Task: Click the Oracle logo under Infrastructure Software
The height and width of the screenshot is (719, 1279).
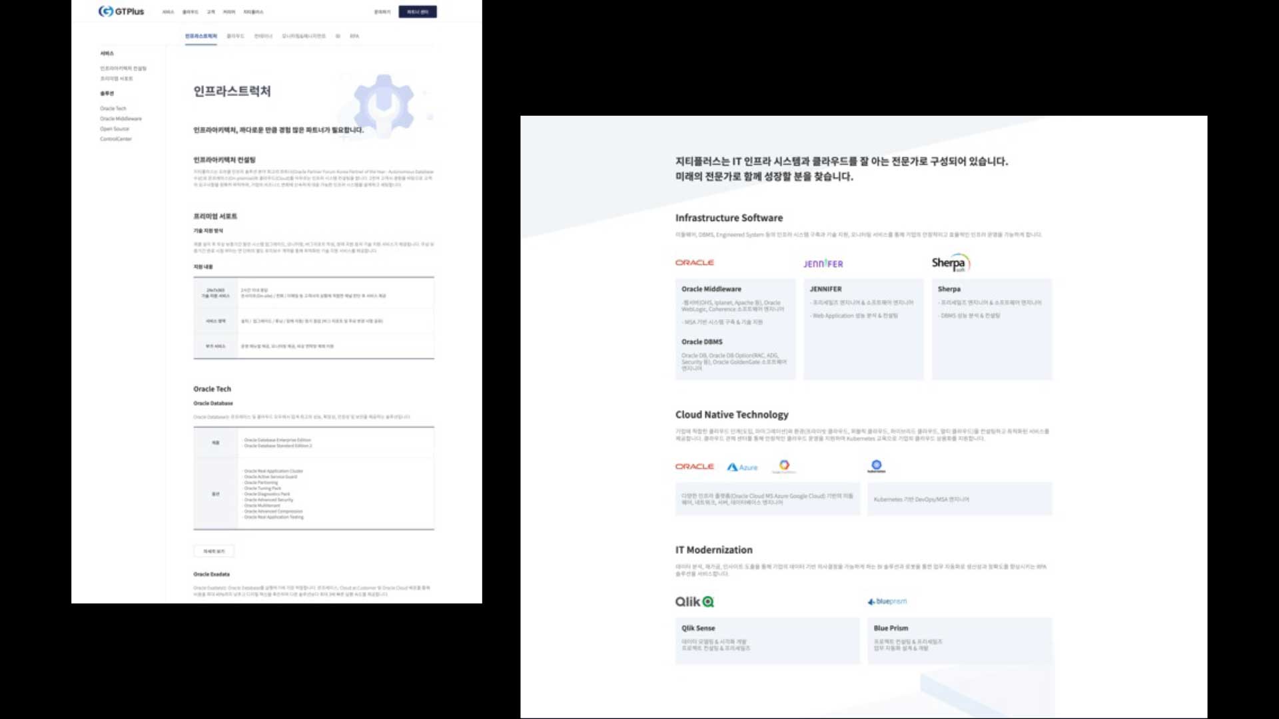Action: (694, 262)
